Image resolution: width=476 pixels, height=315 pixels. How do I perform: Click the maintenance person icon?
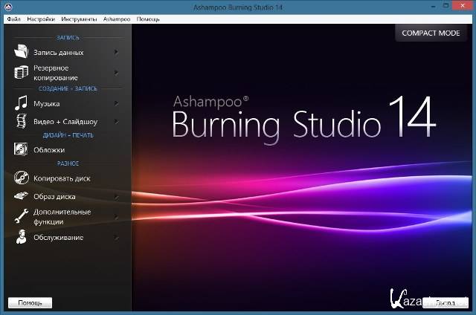point(21,238)
